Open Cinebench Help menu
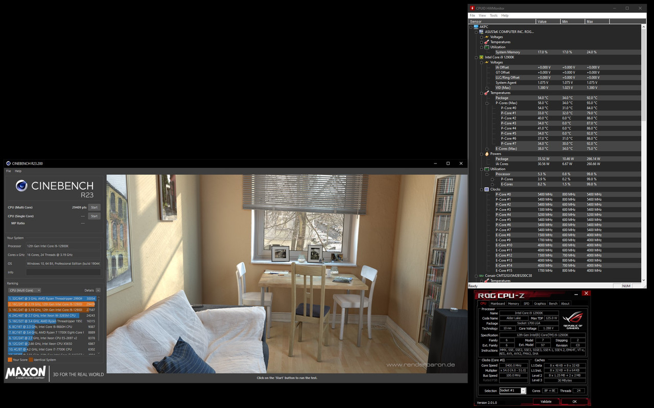Image resolution: width=654 pixels, height=408 pixels. tap(18, 171)
